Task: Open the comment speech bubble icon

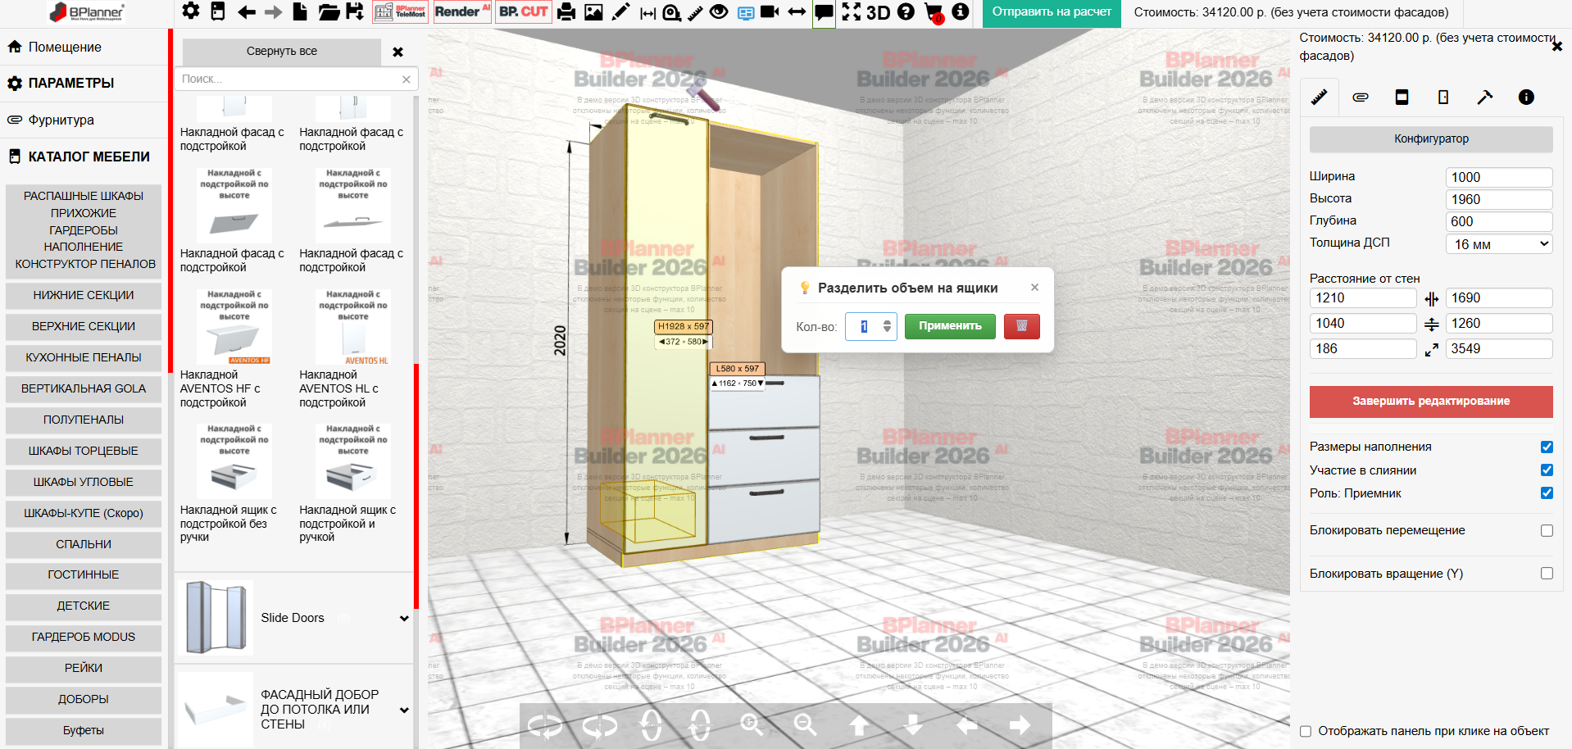Action: click(x=825, y=12)
